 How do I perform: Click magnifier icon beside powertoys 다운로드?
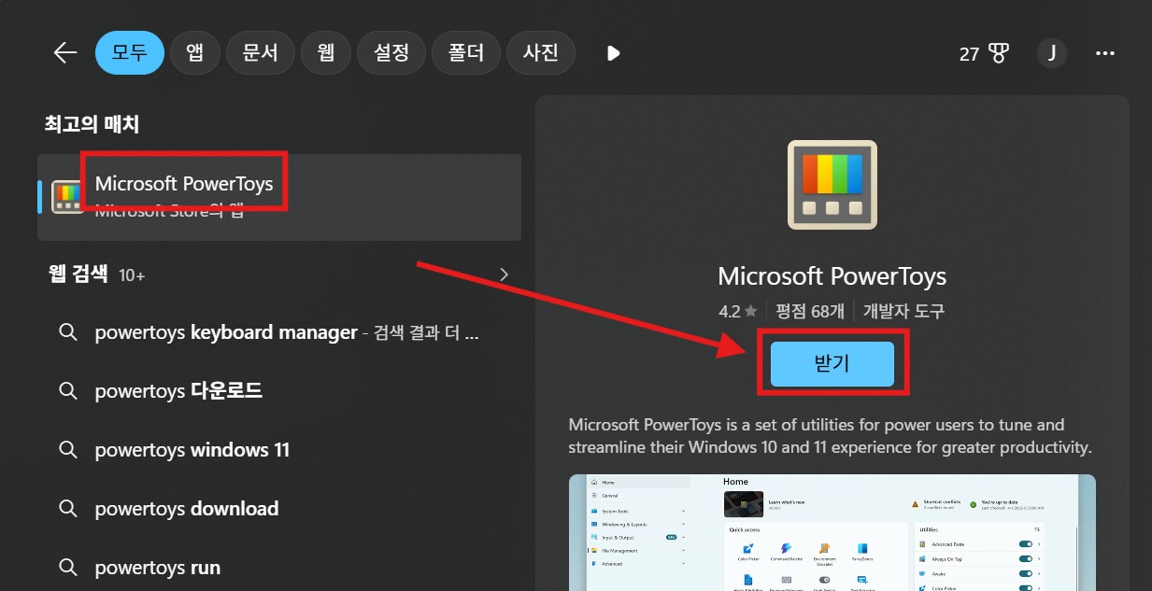[67, 391]
